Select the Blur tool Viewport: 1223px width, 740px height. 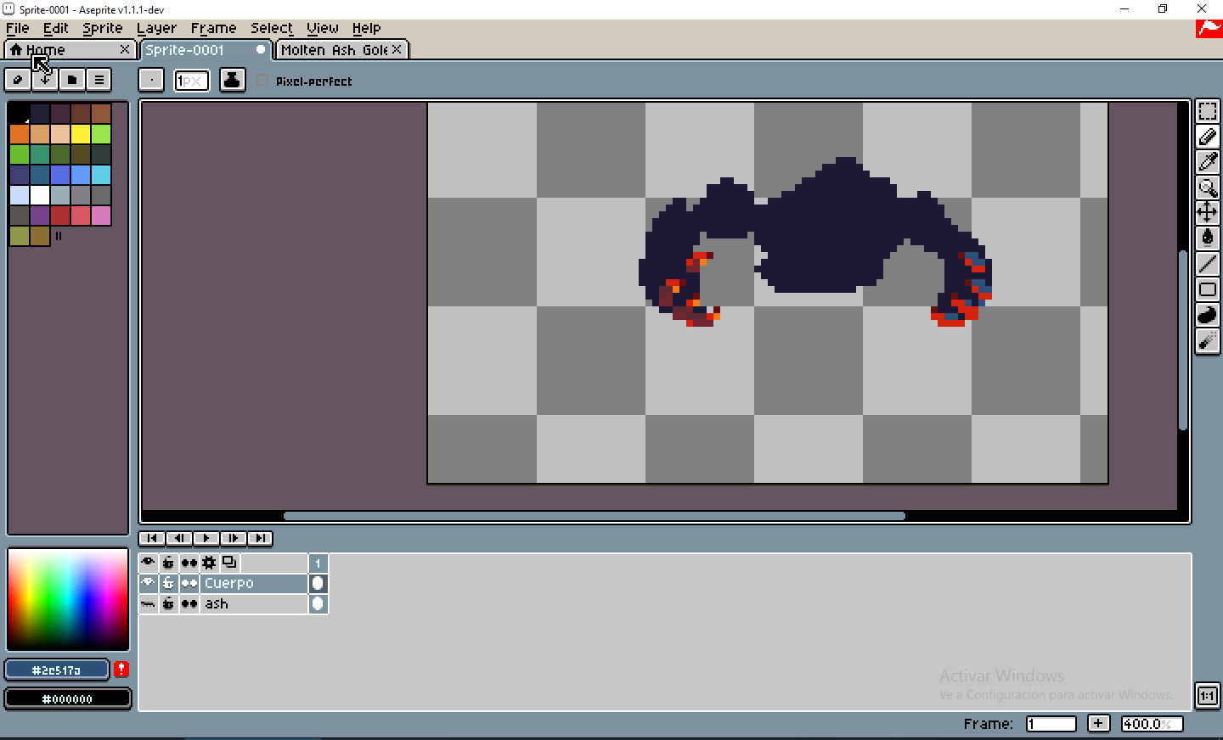[1207, 340]
